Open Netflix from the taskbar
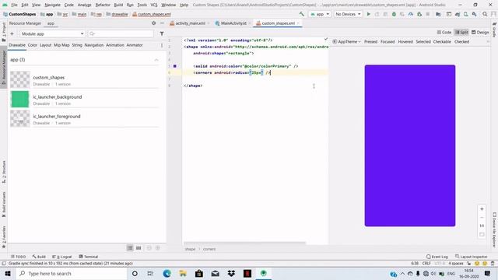This screenshot has height=280, width=498. [247, 273]
